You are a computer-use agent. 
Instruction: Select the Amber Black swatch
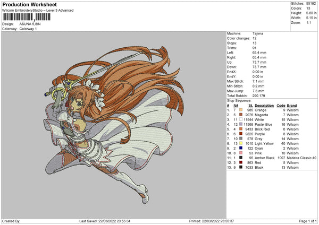point(241,157)
